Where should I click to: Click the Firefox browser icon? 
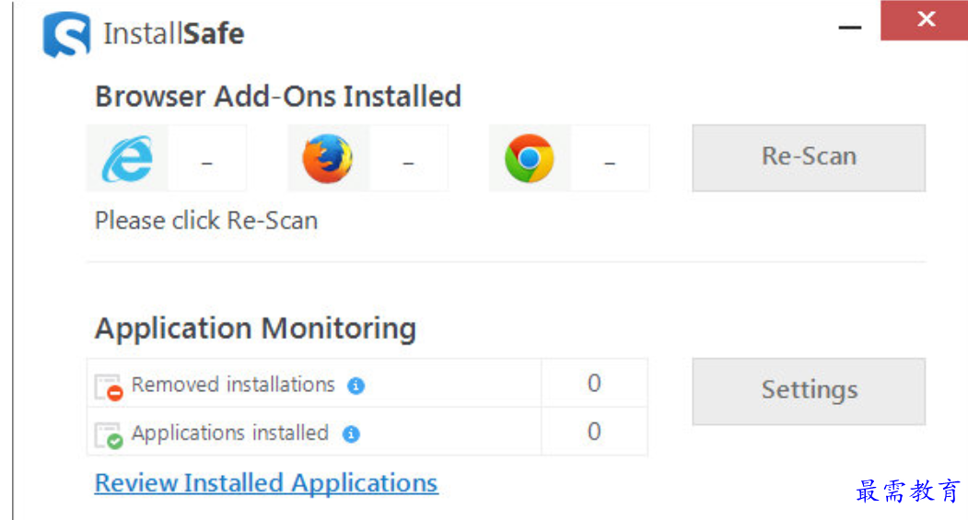pyautogui.click(x=328, y=158)
